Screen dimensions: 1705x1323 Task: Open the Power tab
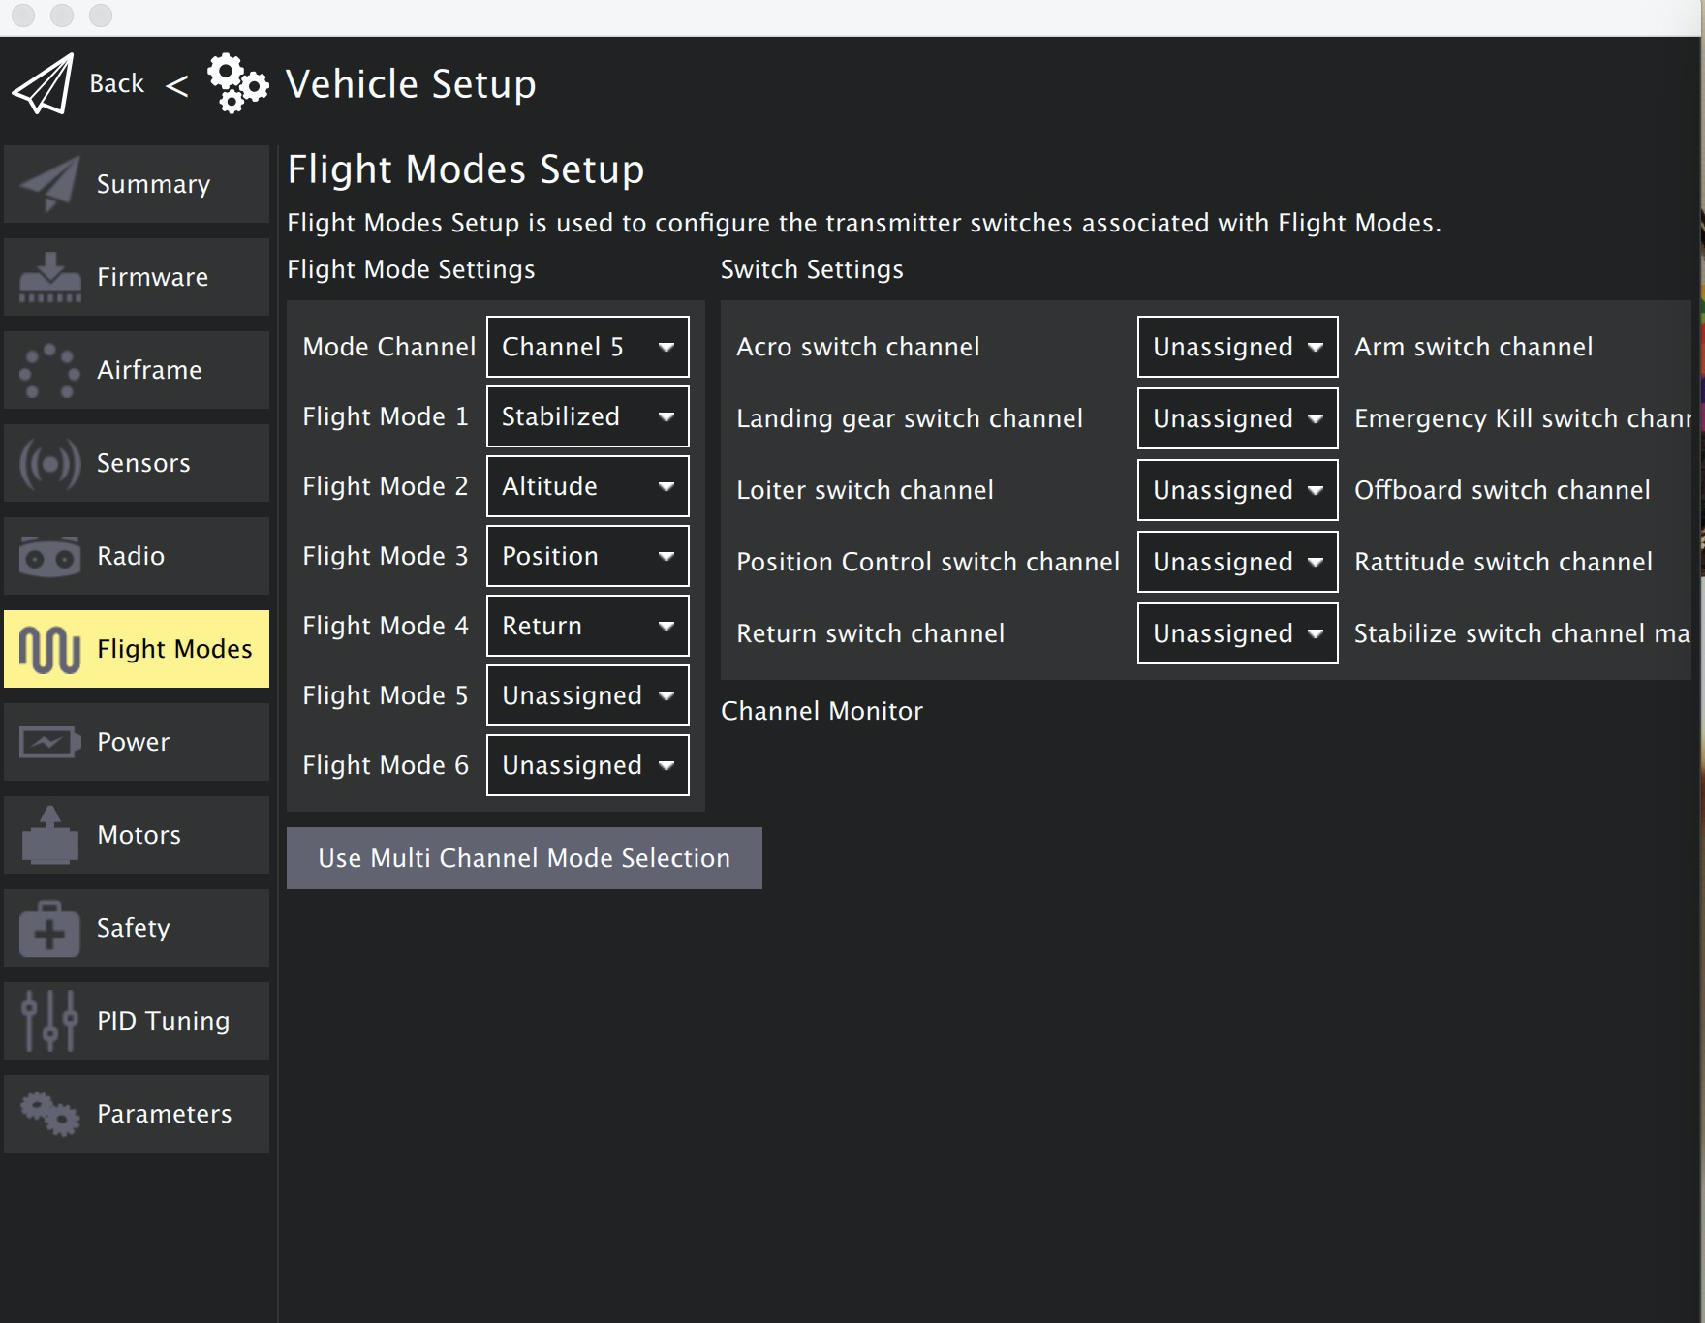137,742
